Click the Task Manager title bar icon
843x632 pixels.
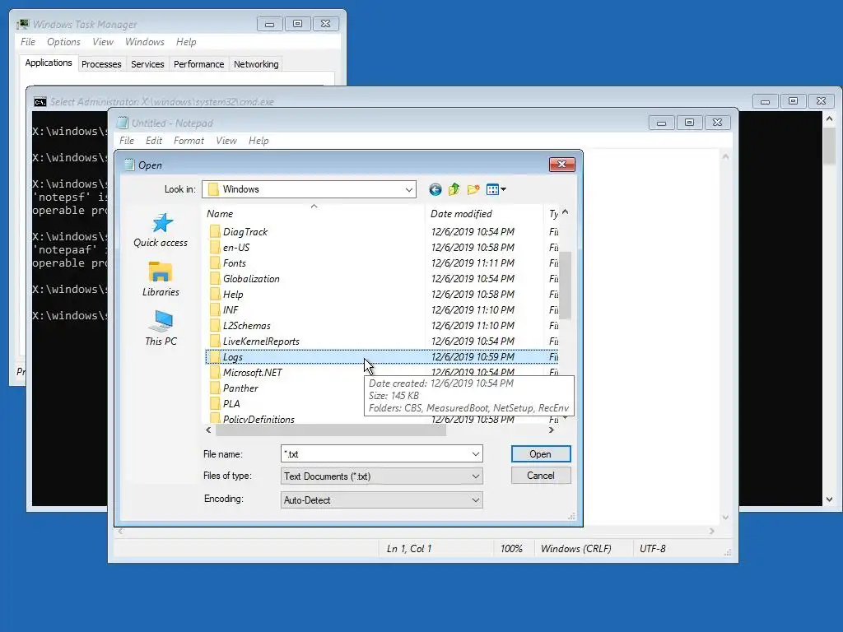coord(22,24)
